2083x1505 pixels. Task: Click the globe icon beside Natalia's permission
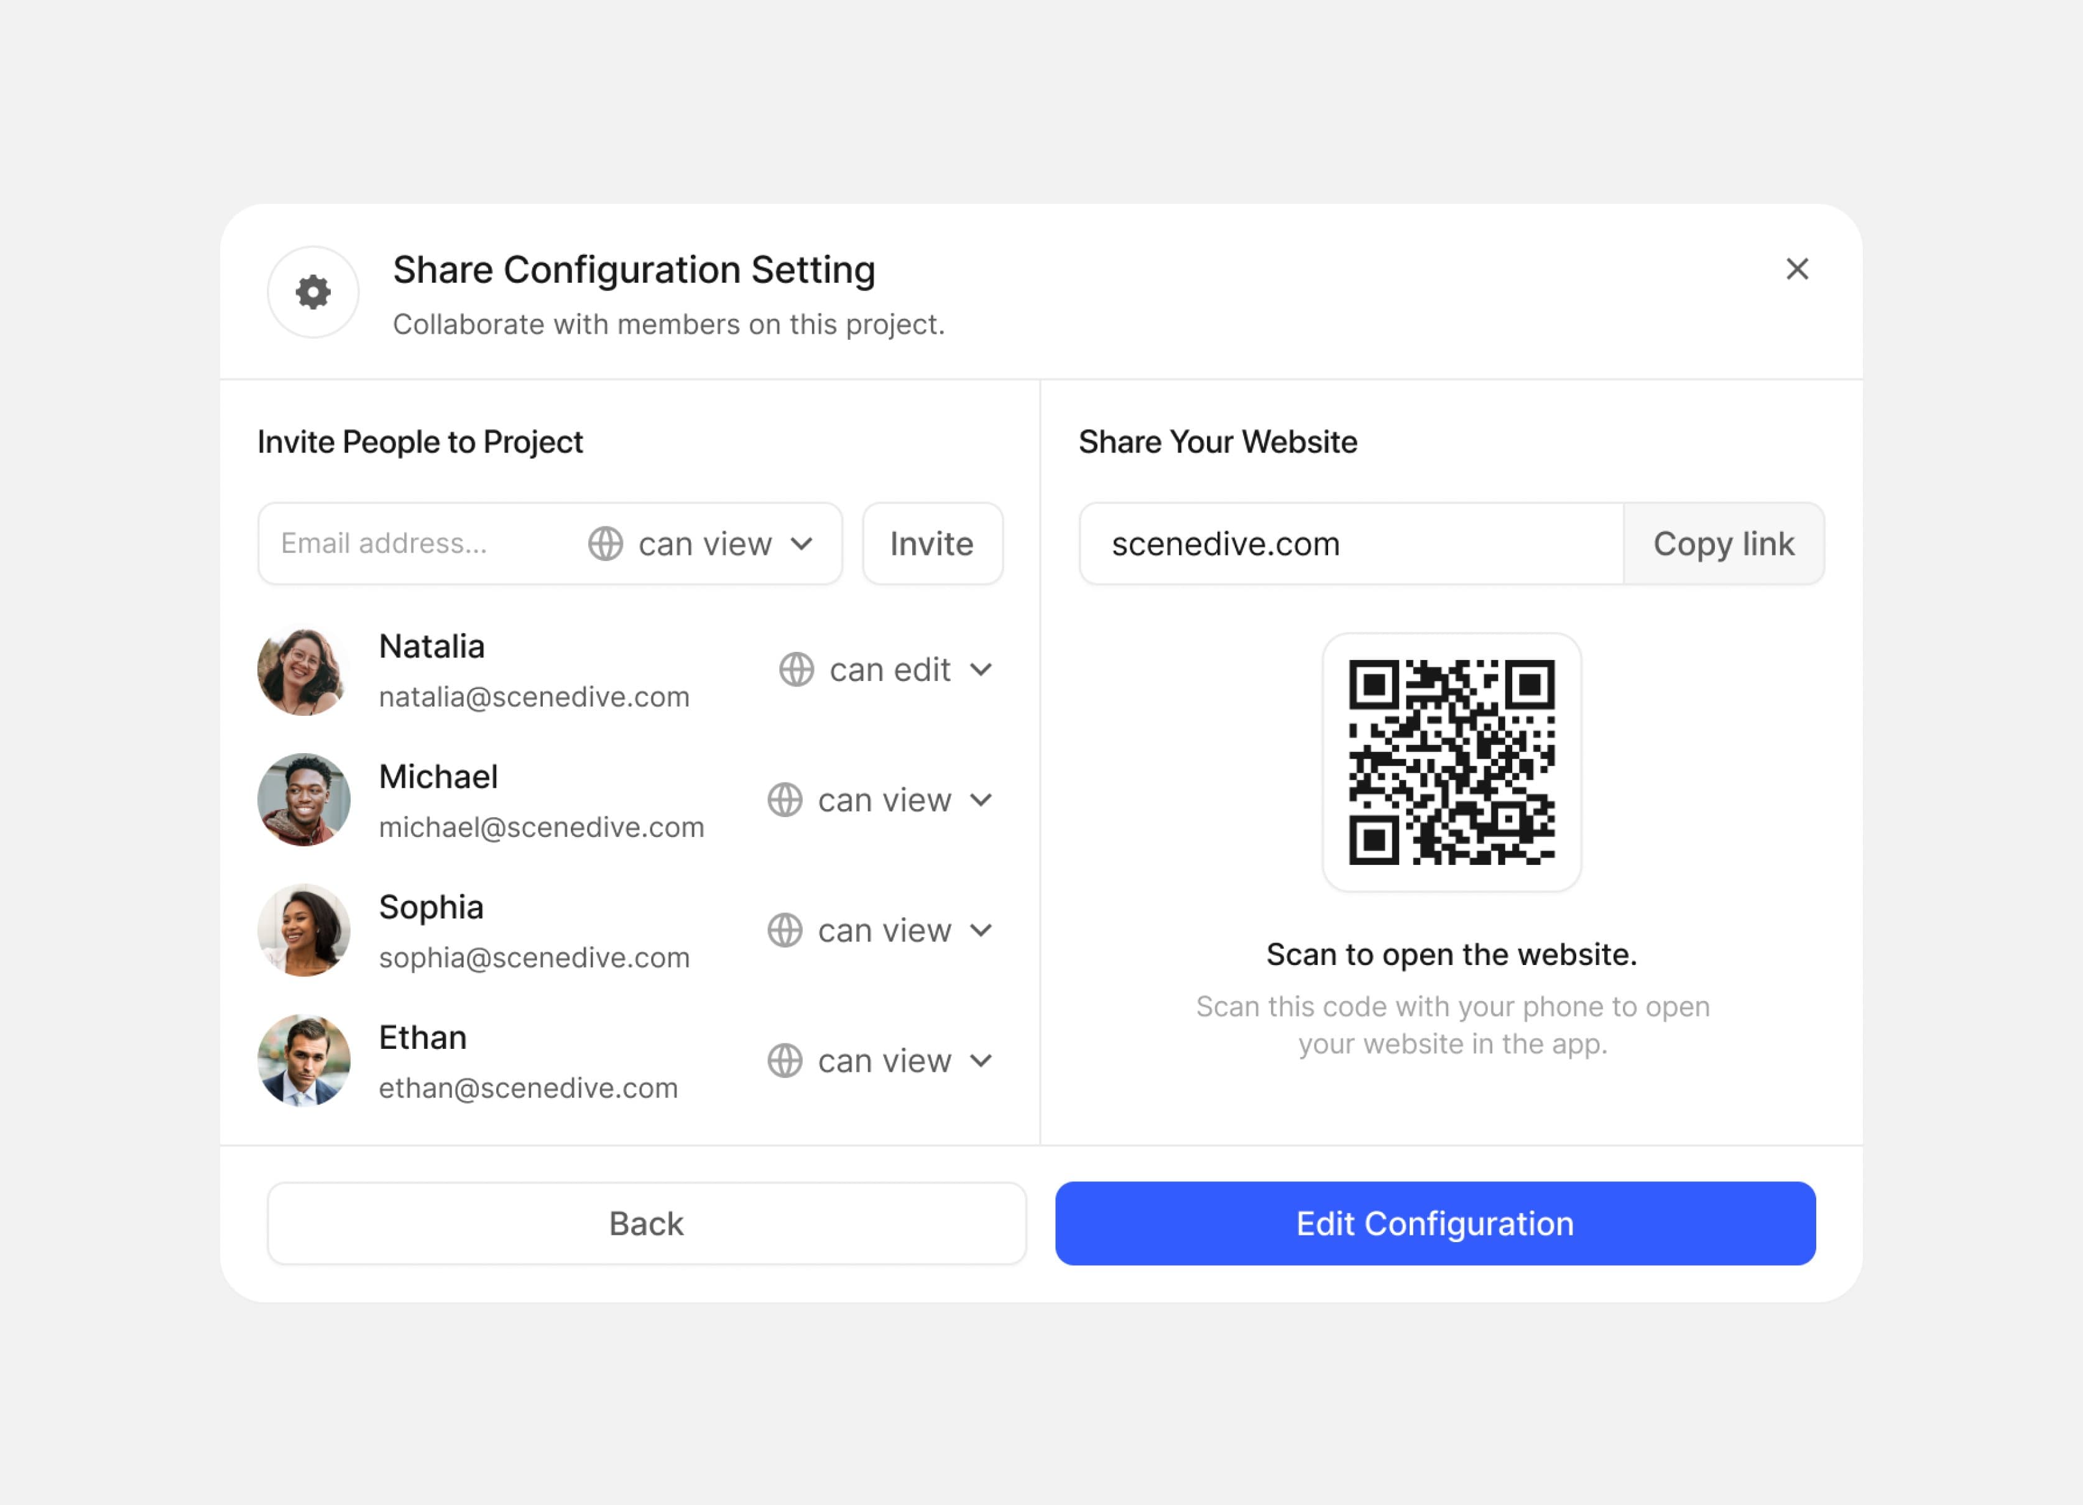tap(797, 670)
